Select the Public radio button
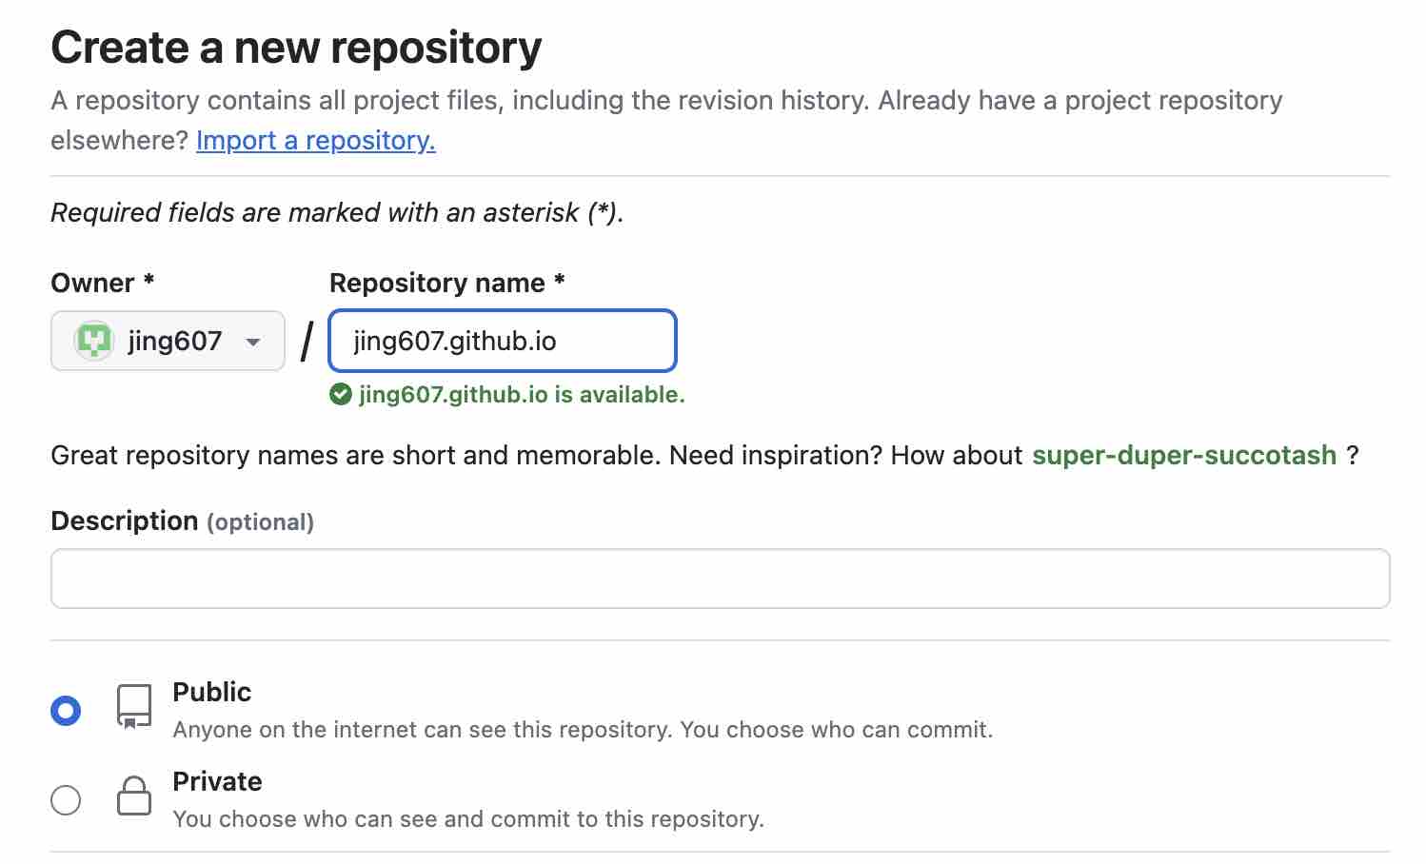This screenshot has width=1426, height=864. point(66,710)
